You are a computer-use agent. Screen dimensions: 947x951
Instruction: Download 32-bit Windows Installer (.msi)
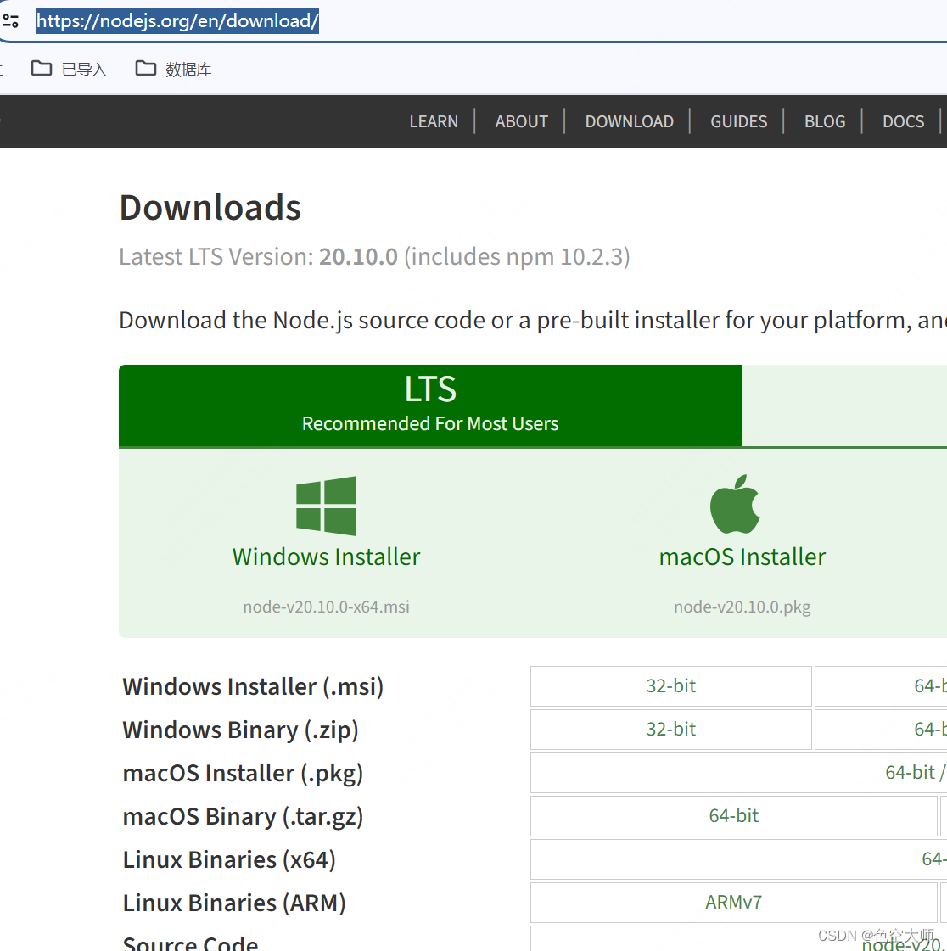pos(671,686)
